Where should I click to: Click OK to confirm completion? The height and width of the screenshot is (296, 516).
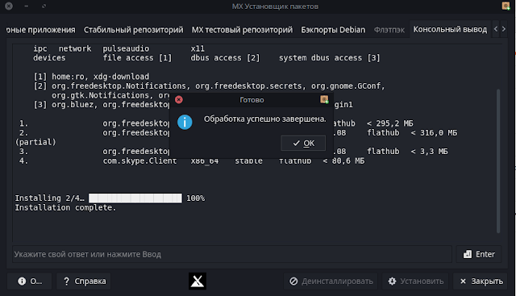[x=303, y=143]
